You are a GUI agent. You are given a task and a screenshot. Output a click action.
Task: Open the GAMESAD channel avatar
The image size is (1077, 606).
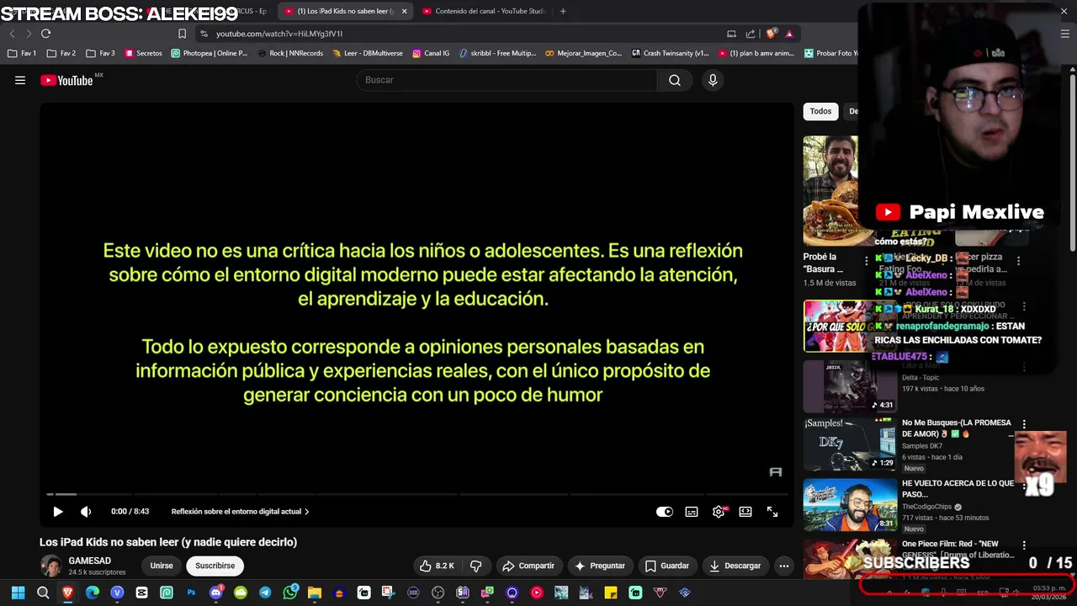click(51, 566)
